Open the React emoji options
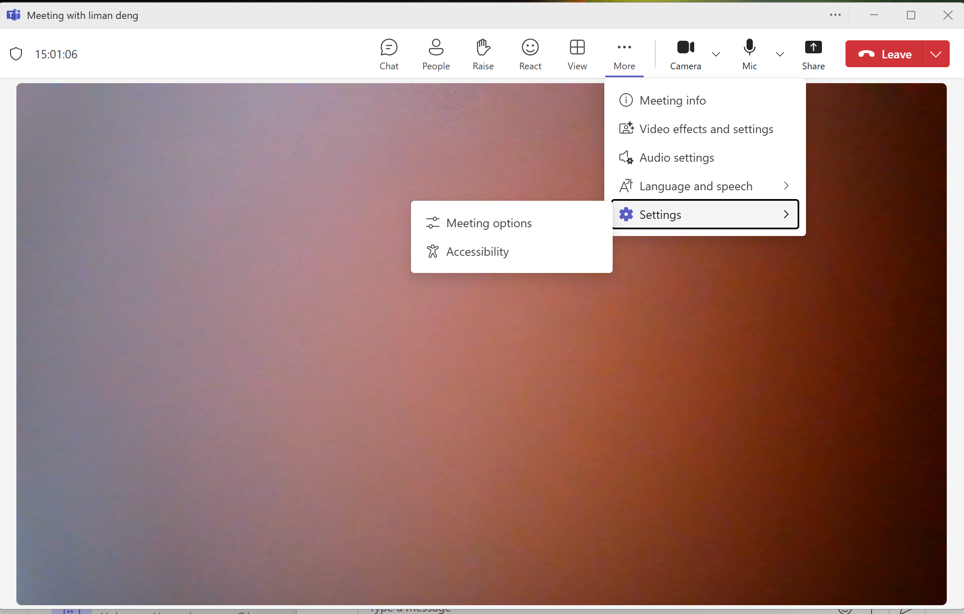 click(x=530, y=54)
